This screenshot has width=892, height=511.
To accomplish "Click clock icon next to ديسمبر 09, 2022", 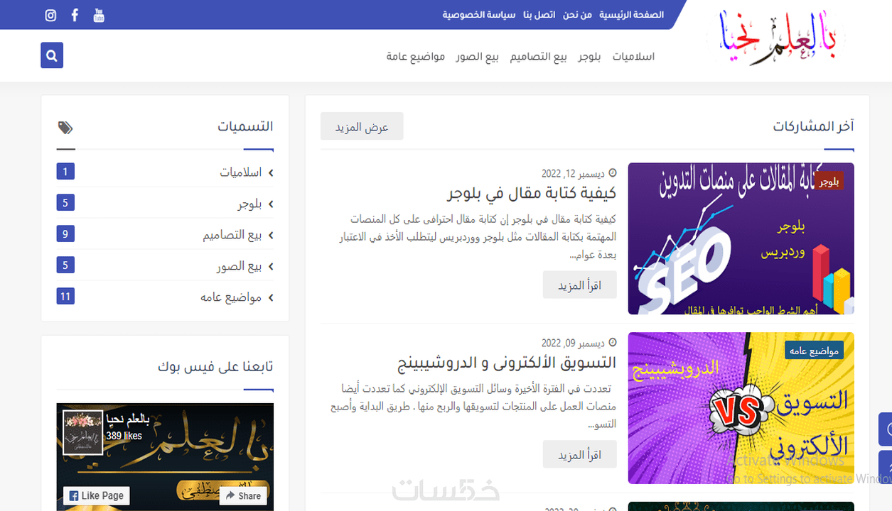I will point(613,343).
